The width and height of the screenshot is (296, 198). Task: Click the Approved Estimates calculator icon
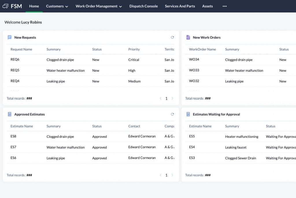[x=10, y=114]
